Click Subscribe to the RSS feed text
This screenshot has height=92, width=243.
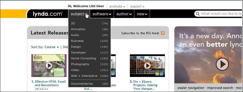(140, 33)
